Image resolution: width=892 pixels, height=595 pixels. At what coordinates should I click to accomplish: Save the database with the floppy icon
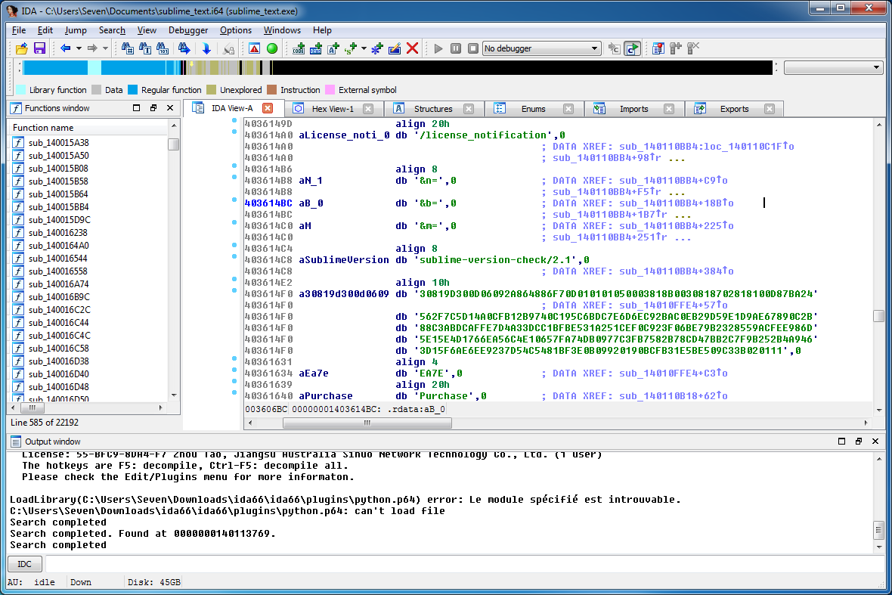(x=39, y=48)
